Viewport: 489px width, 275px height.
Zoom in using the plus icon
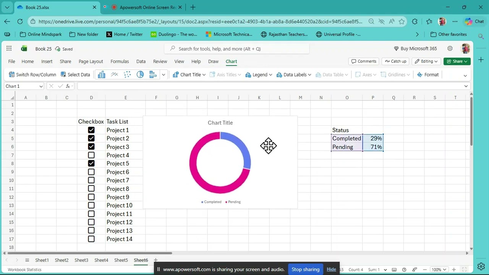point(454,270)
